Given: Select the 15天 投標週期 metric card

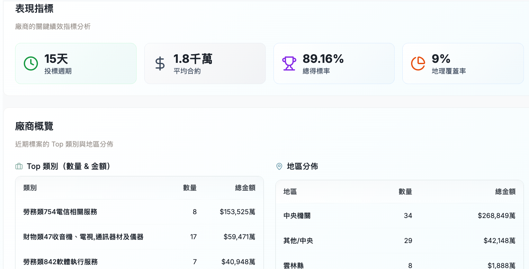Looking at the screenshot, I should pyautogui.click(x=76, y=63).
